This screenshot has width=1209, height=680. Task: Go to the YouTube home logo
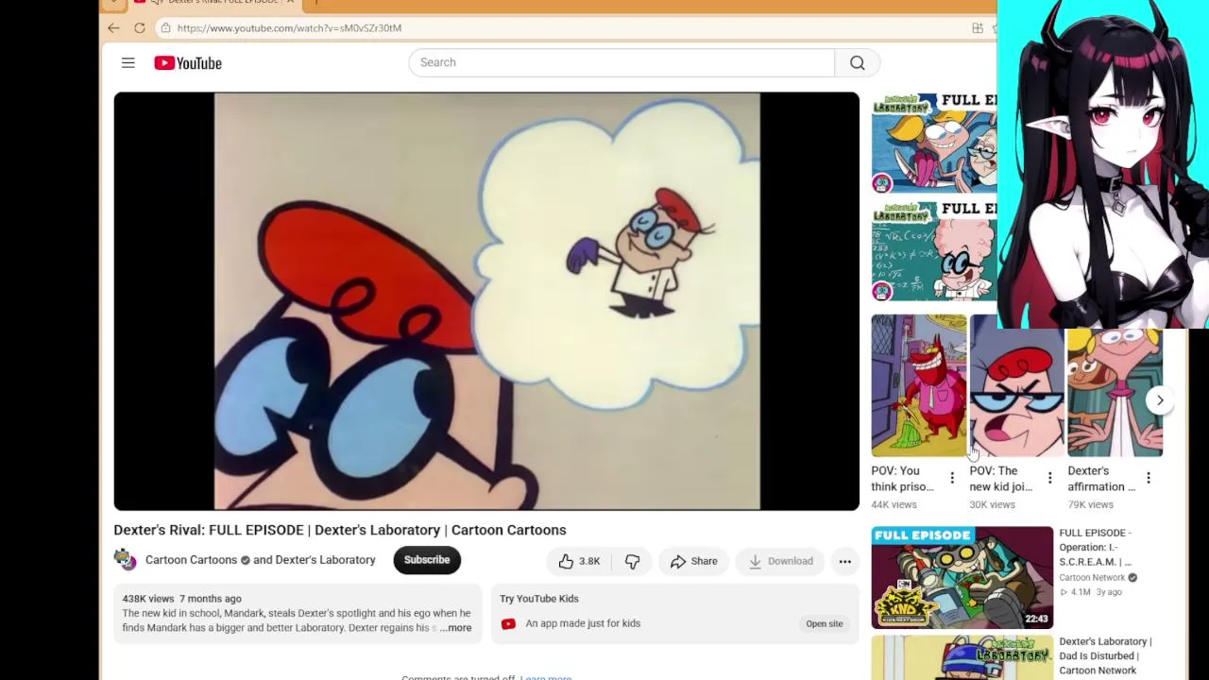pyautogui.click(x=188, y=63)
